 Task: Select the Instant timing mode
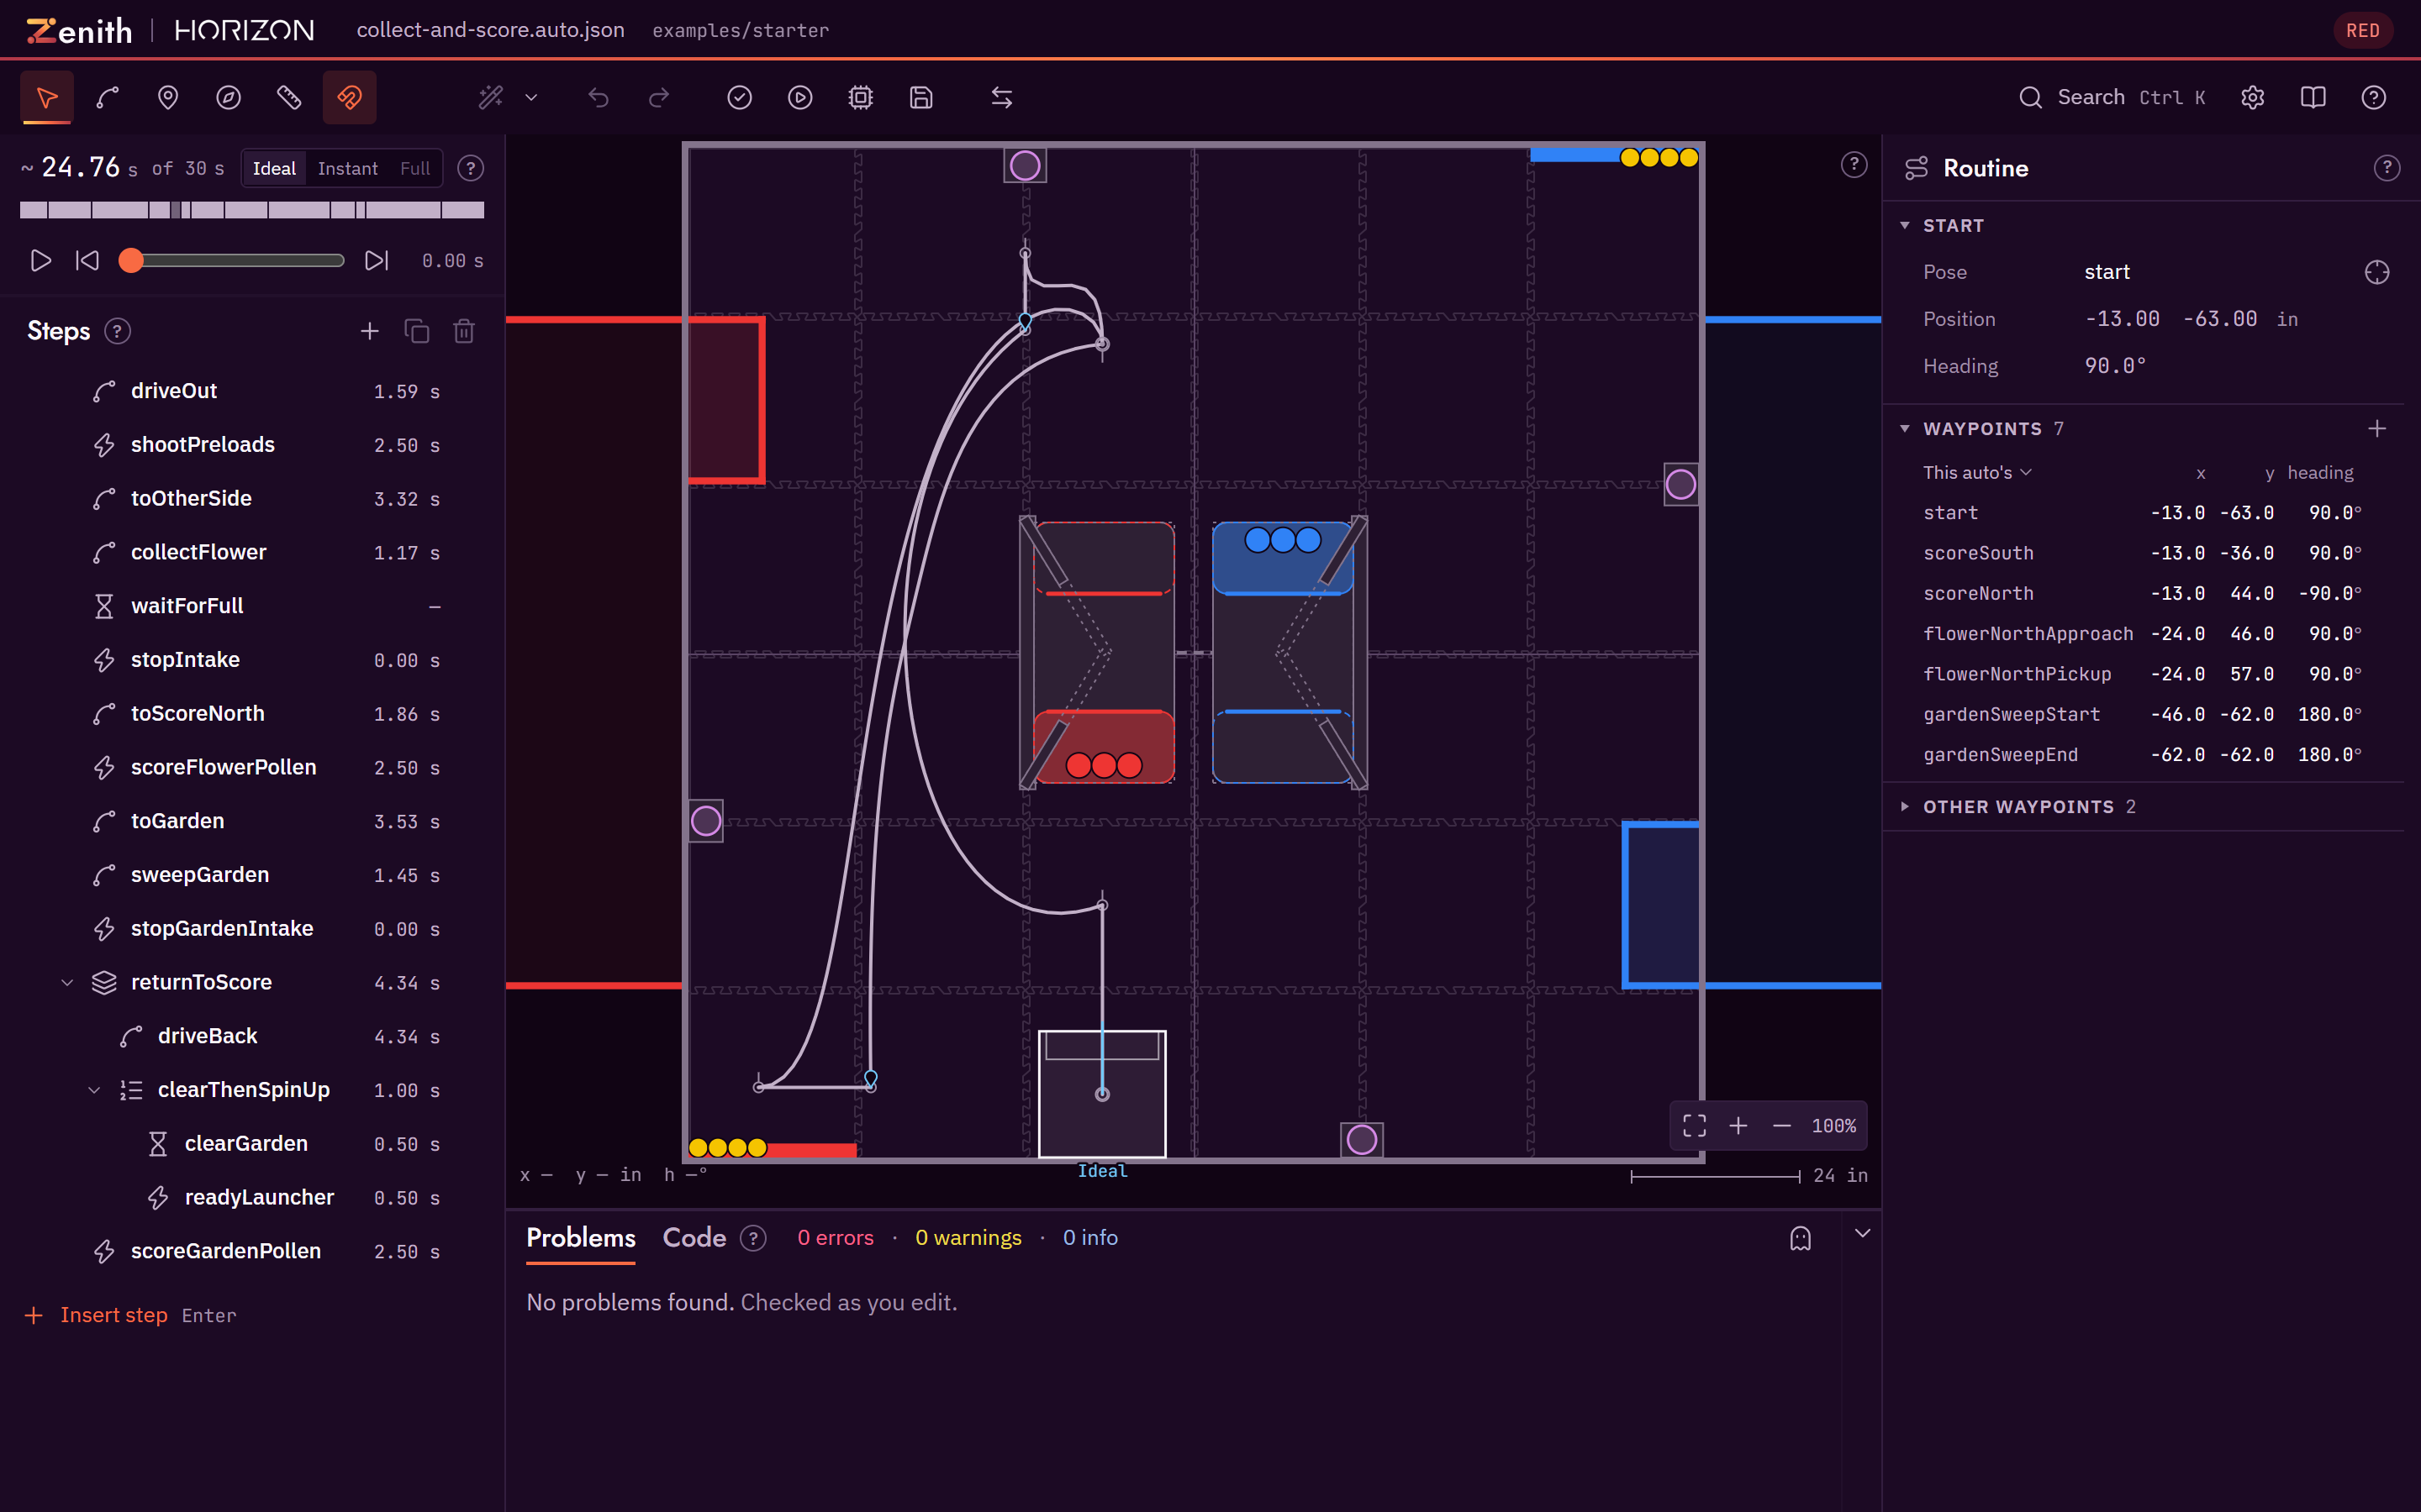[x=347, y=168]
